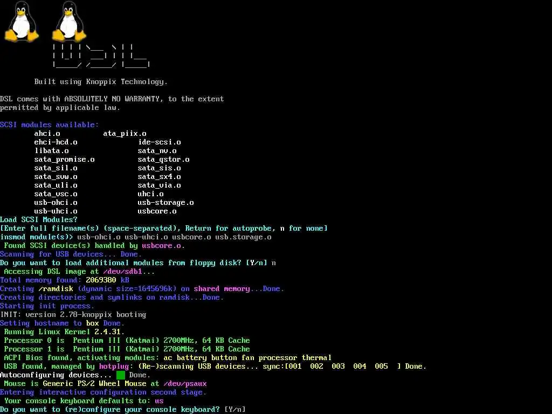Click the sata_promise.o module name
Image resolution: width=552 pixels, height=414 pixels.
pos(65,160)
